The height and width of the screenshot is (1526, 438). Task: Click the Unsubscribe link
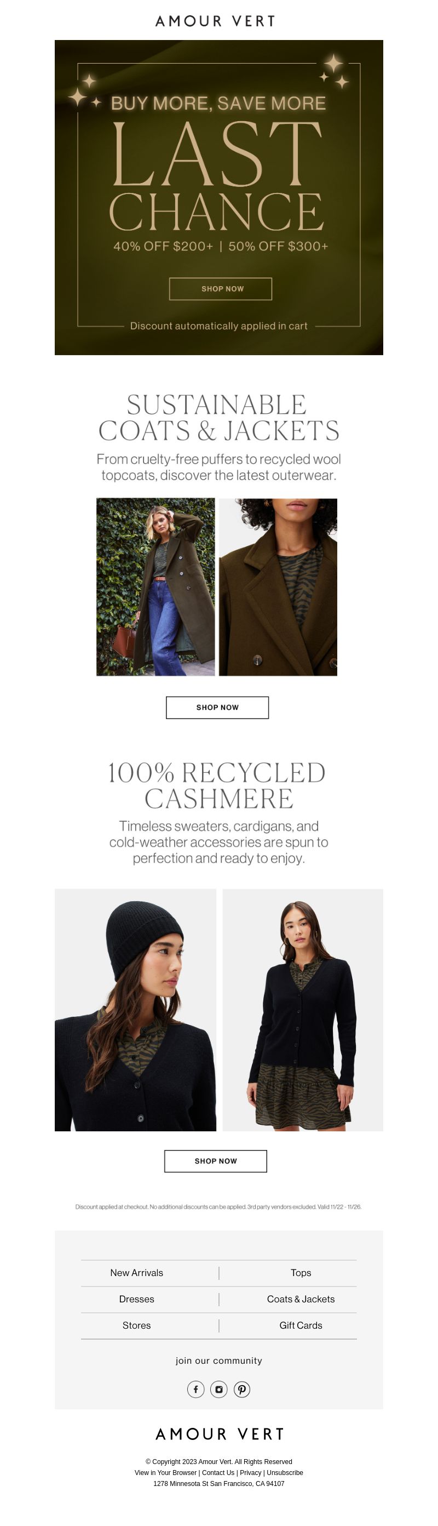click(x=285, y=1473)
